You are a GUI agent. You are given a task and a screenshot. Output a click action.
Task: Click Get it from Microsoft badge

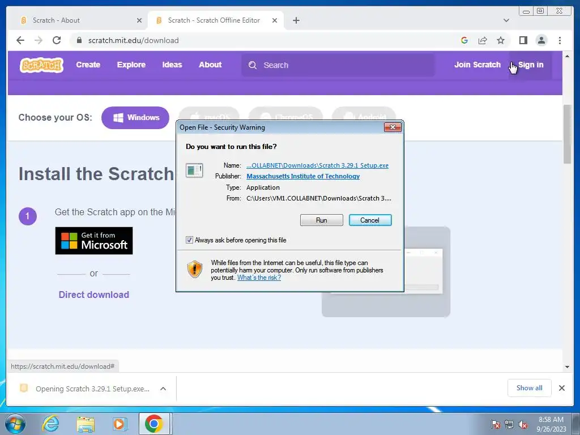(94, 241)
